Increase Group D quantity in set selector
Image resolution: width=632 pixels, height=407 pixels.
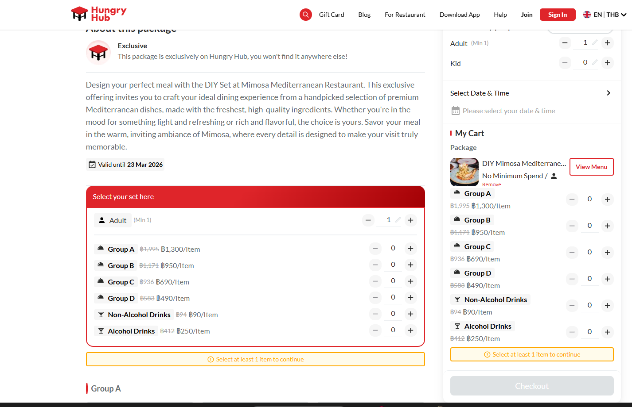point(410,298)
